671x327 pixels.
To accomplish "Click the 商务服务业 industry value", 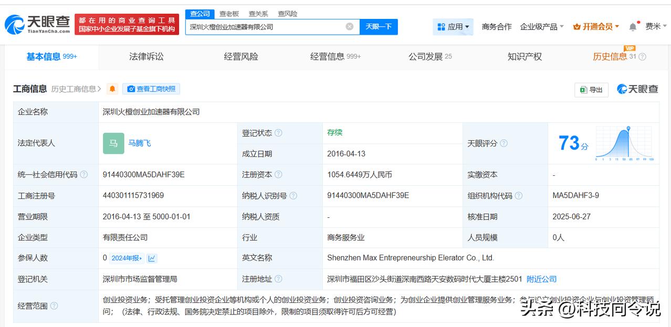I will [x=346, y=237].
